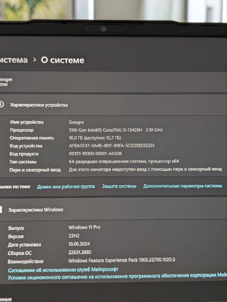
Task: Select system type value '64-разрядная операционная система'
Action: tap(108, 162)
